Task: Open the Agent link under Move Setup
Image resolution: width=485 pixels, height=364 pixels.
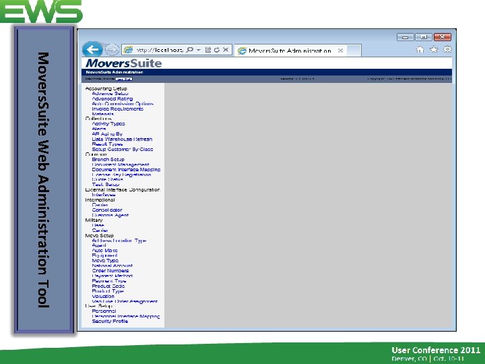Action: (99, 245)
